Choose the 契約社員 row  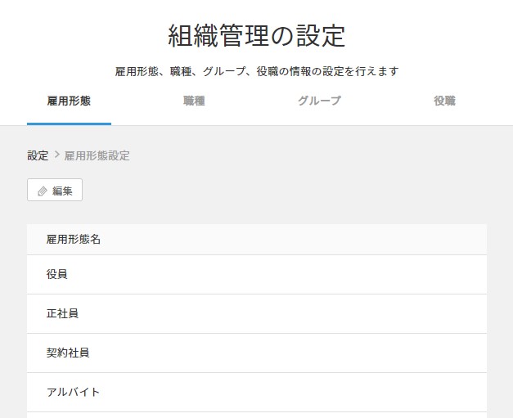tap(68, 353)
